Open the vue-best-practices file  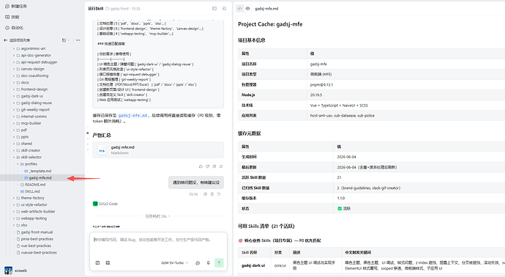click(x=34, y=245)
